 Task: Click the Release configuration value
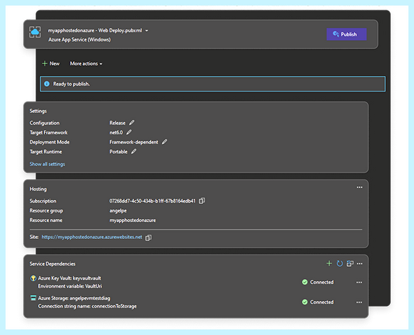pyautogui.click(x=117, y=123)
